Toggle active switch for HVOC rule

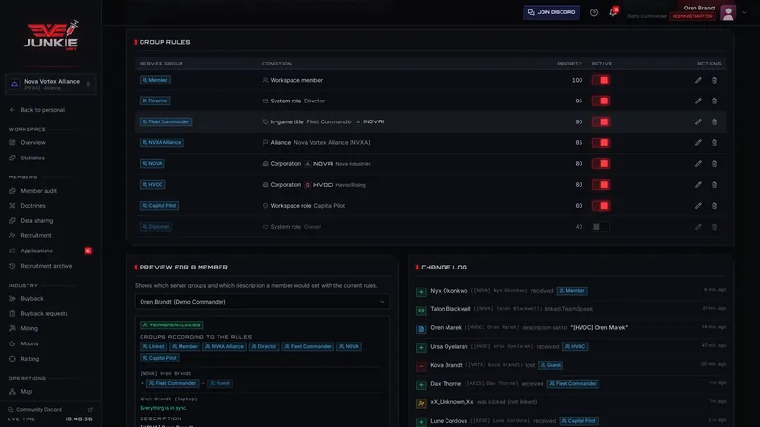(x=600, y=184)
